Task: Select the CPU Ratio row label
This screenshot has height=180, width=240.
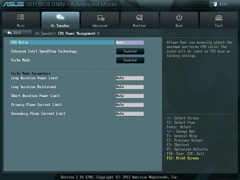Action: [20, 43]
